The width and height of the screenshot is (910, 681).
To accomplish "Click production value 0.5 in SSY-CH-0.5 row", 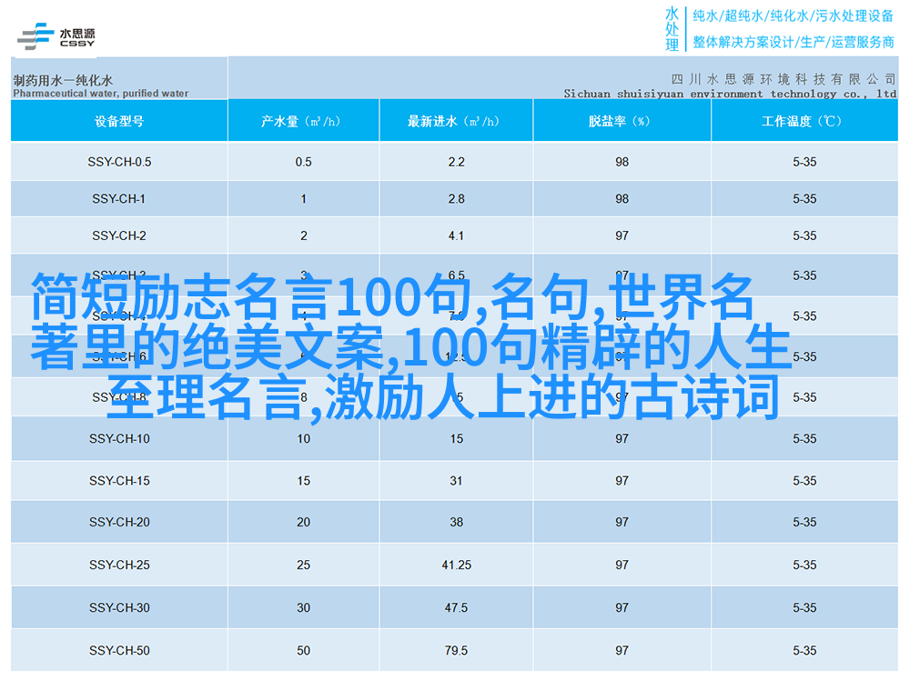I will pyautogui.click(x=304, y=162).
